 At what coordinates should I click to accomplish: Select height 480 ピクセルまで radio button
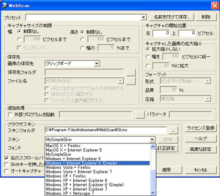[x=82, y=39]
